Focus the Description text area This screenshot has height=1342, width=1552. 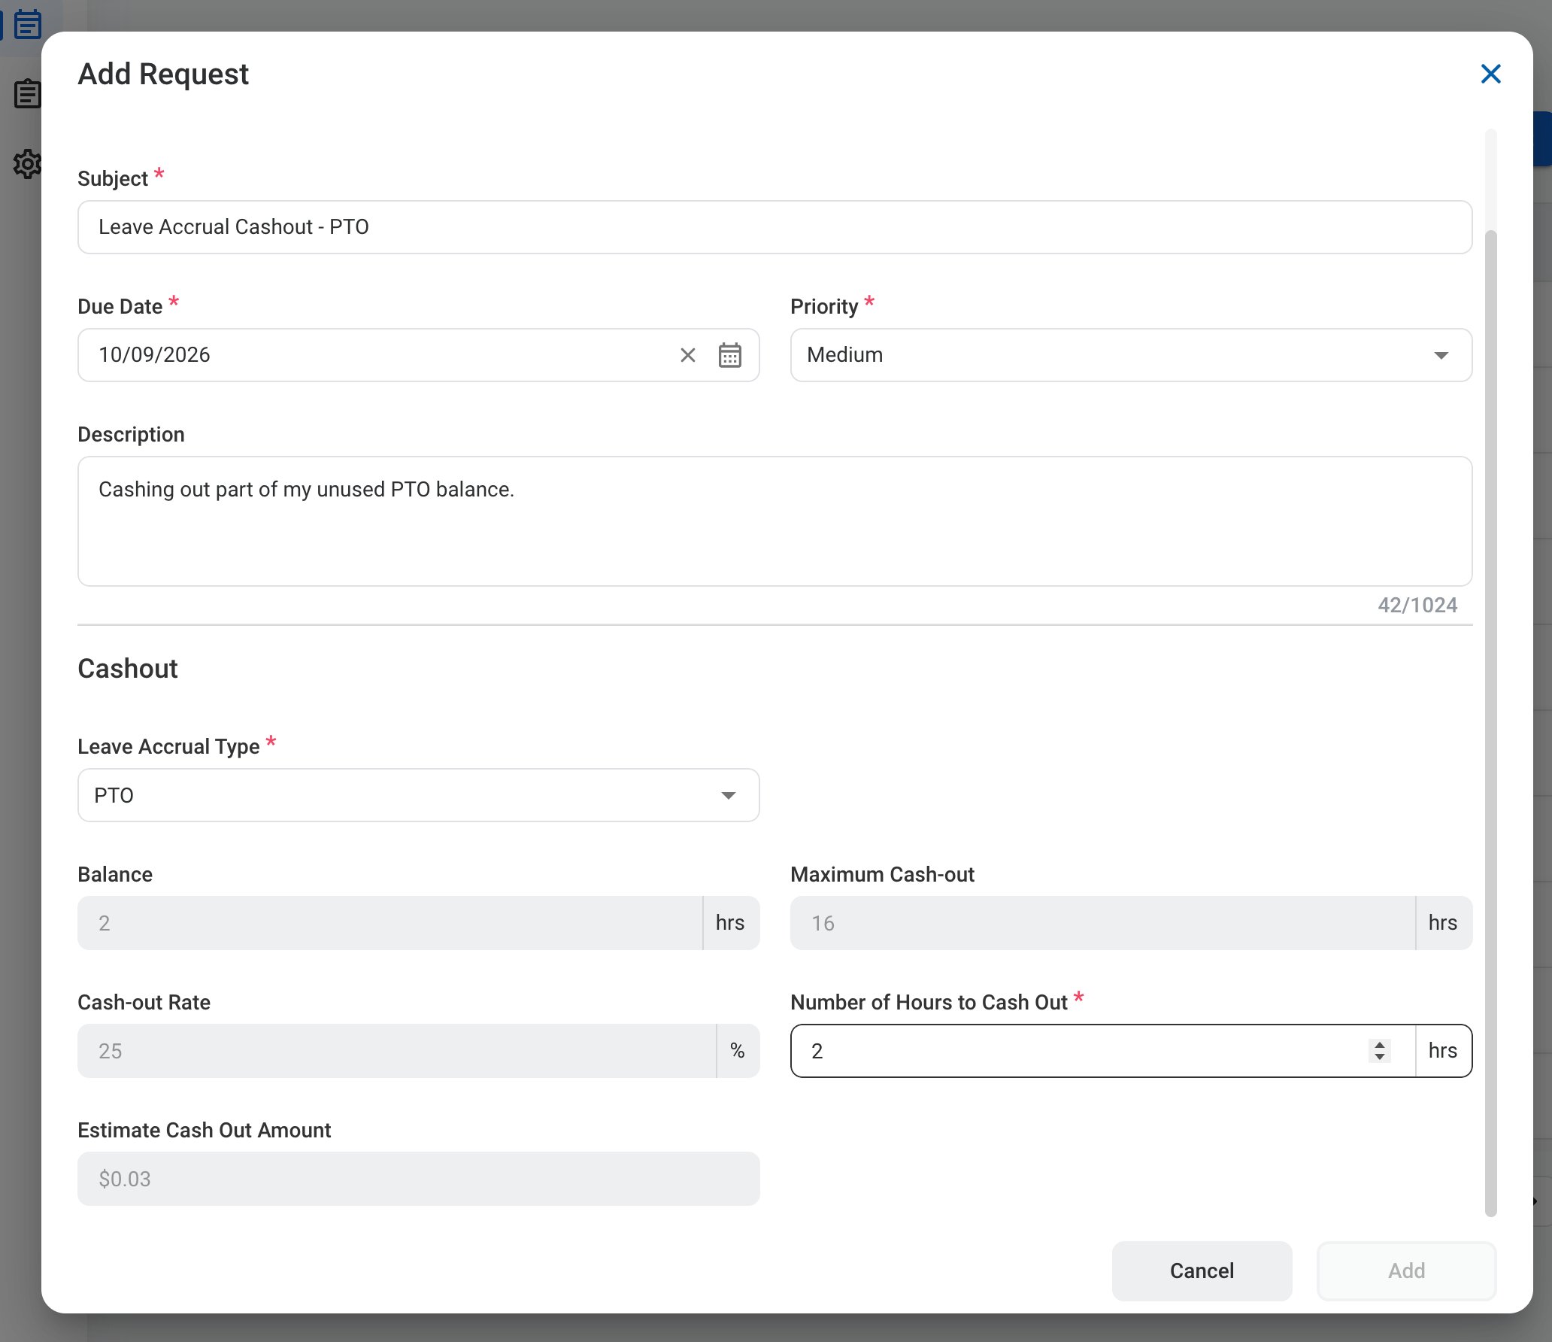coord(774,521)
